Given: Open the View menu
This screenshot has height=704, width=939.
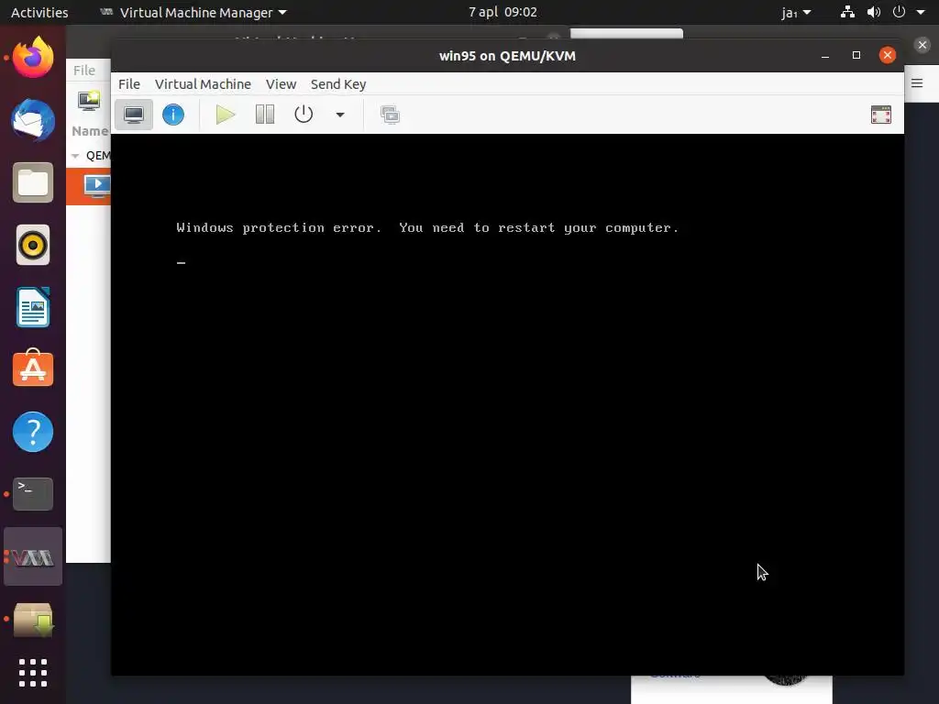Looking at the screenshot, I should (x=281, y=84).
